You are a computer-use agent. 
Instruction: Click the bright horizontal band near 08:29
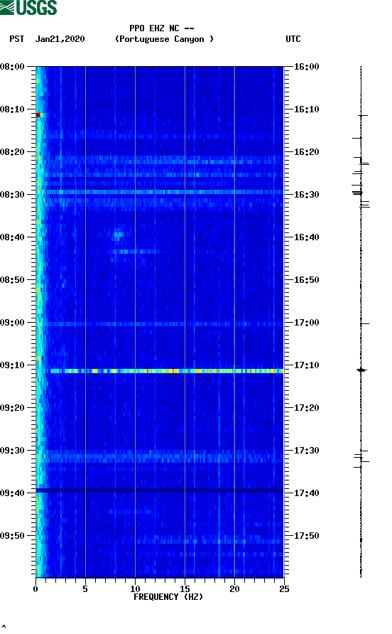[160, 192]
